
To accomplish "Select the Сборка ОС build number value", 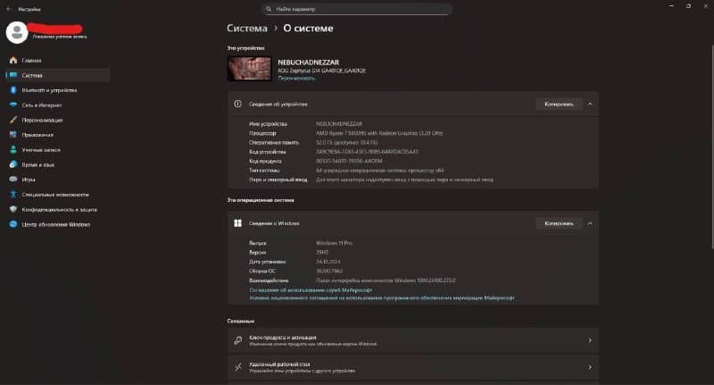I will [329, 271].
